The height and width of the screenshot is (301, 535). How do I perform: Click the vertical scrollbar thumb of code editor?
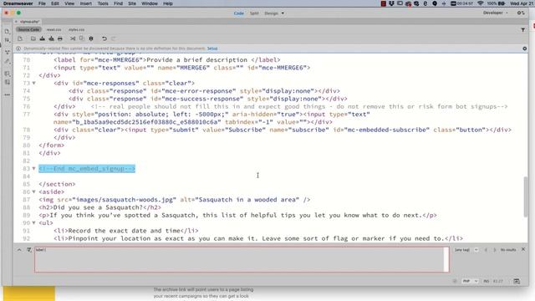[526, 196]
